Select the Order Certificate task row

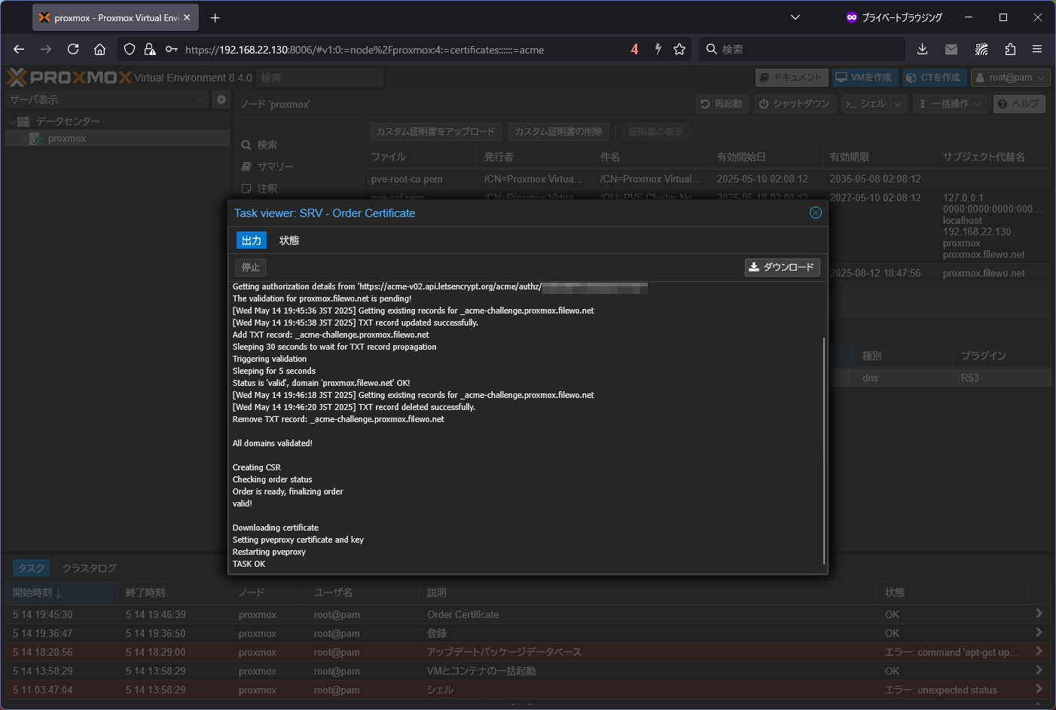pyautogui.click(x=527, y=615)
